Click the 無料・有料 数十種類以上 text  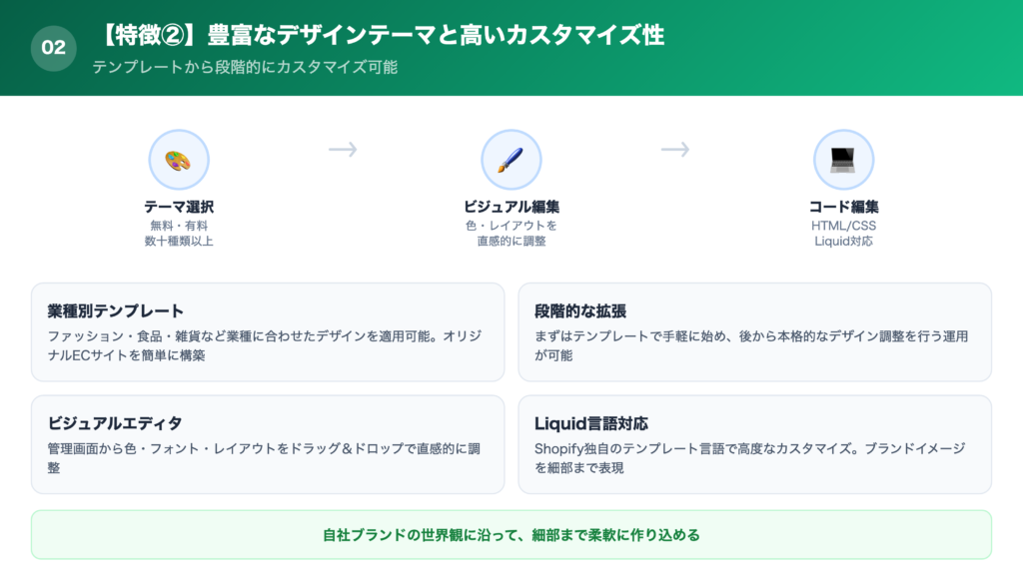pyautogui.click(x=179, y=234)
